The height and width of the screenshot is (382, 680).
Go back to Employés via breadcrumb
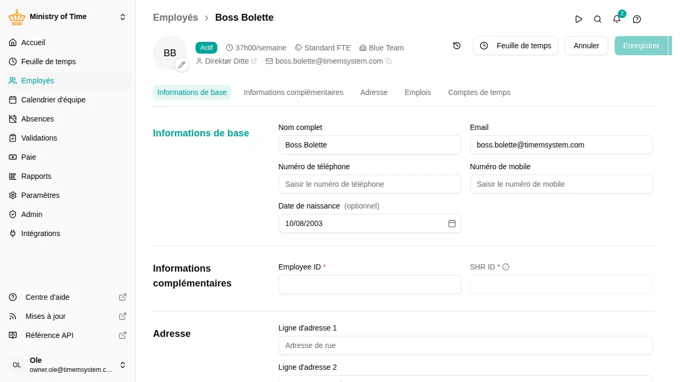pyautogui.click(x=175, y=18)
